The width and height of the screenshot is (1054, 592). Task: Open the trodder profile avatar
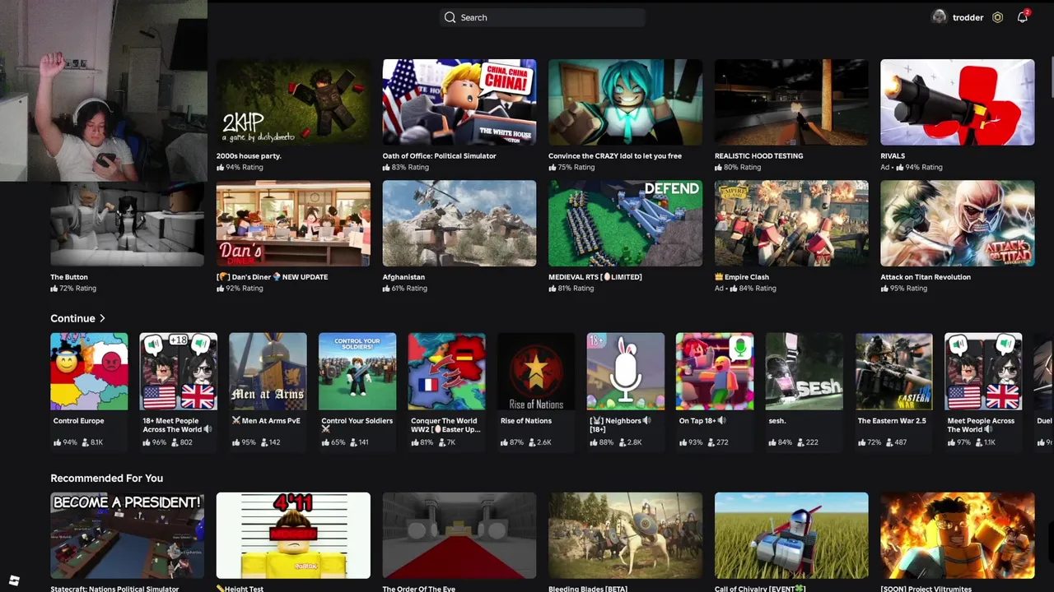coord(939,17)
